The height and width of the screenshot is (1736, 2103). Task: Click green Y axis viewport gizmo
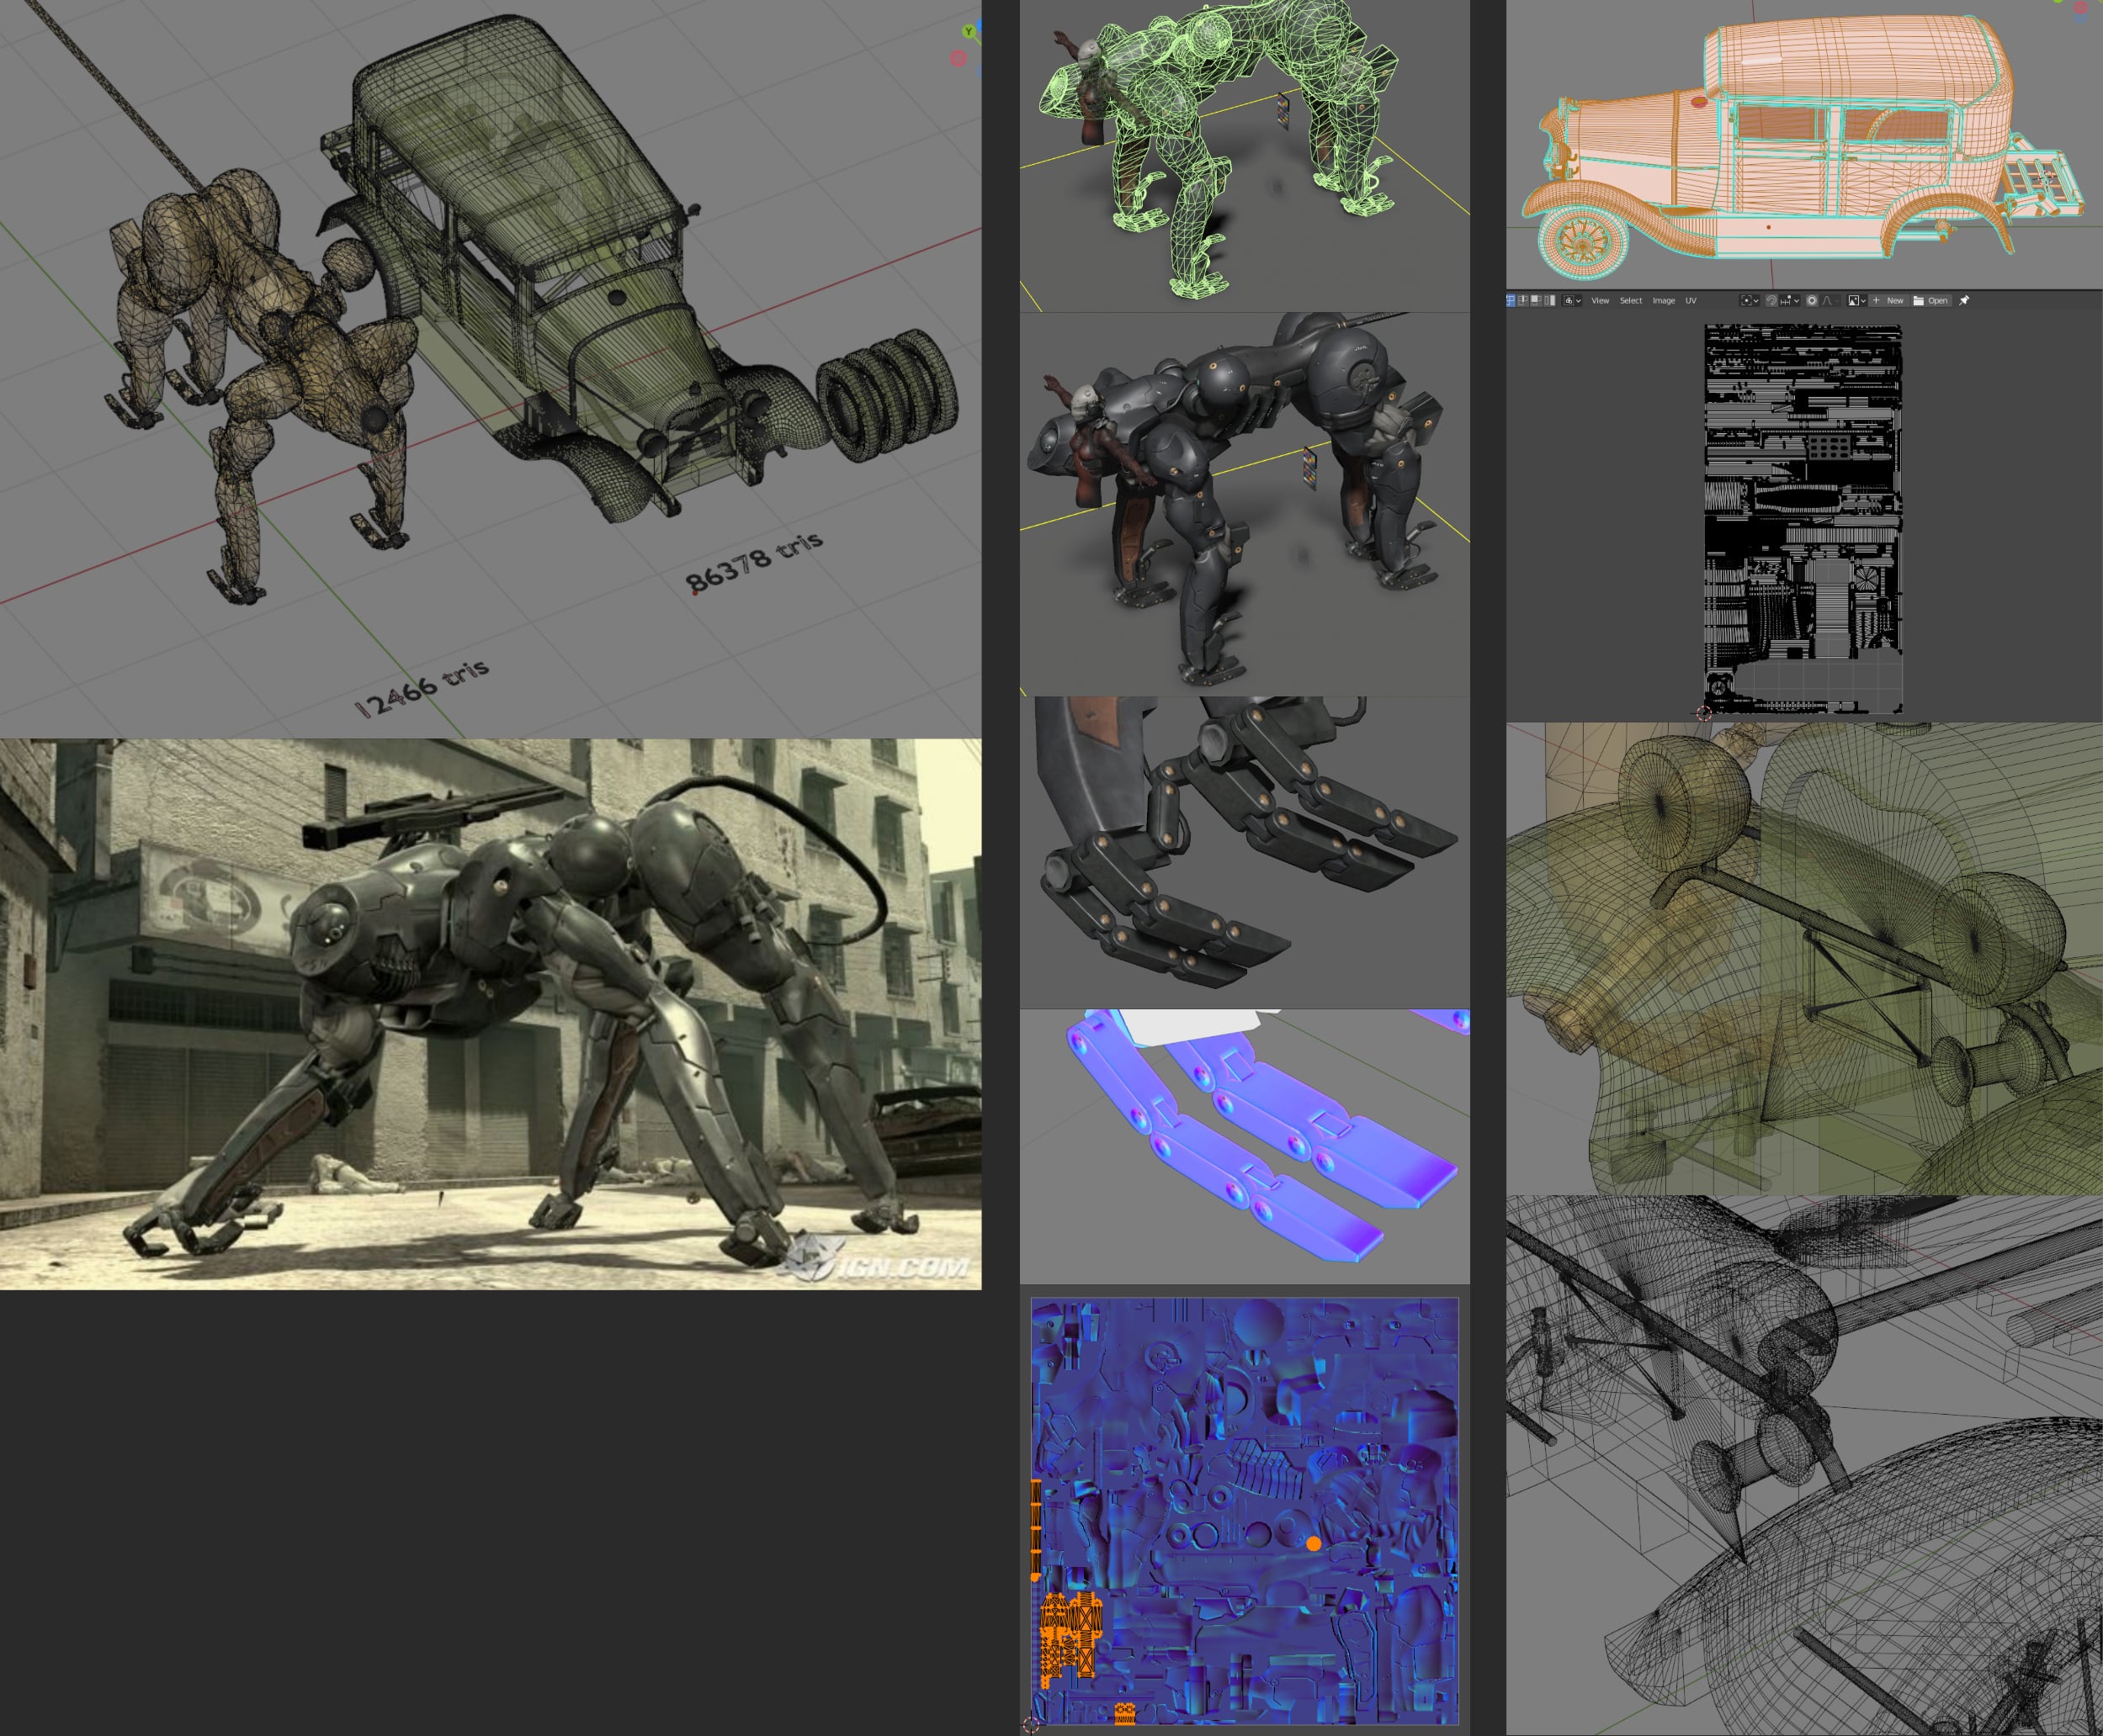(x=968, y=32)
